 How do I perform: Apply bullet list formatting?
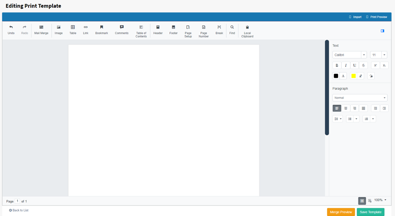[x=350, y=119]
